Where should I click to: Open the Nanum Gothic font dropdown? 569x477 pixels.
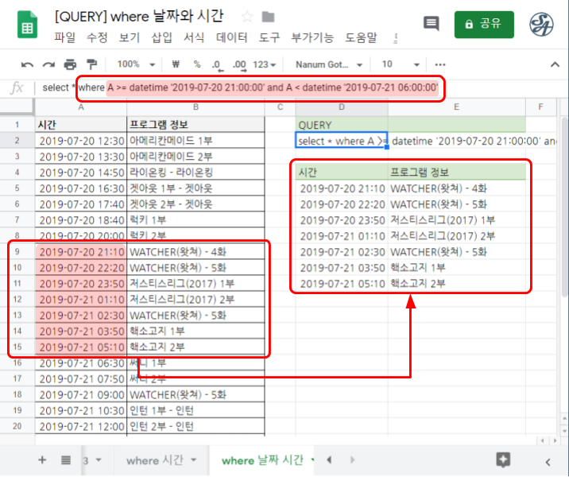(329, 64)
